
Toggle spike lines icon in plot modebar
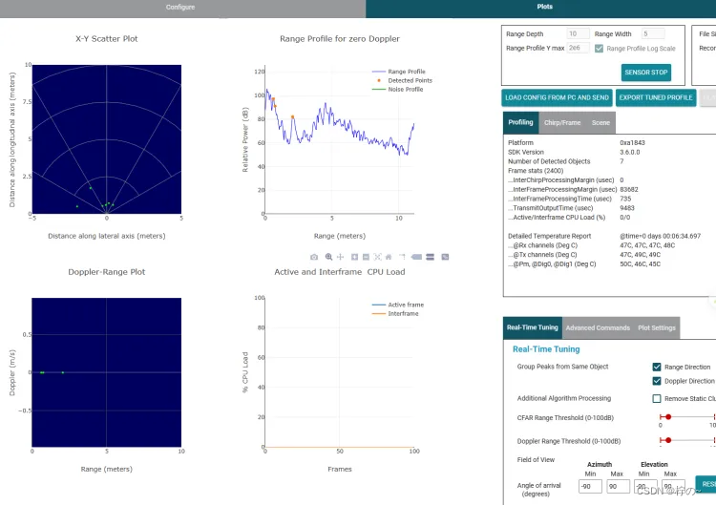pyautogui.click(x=402, y=257)
